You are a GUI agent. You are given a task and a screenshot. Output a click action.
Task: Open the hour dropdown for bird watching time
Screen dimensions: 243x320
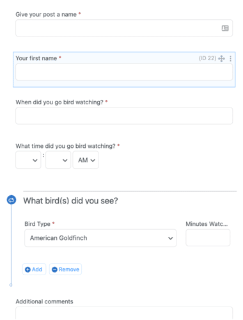[28, 160]
